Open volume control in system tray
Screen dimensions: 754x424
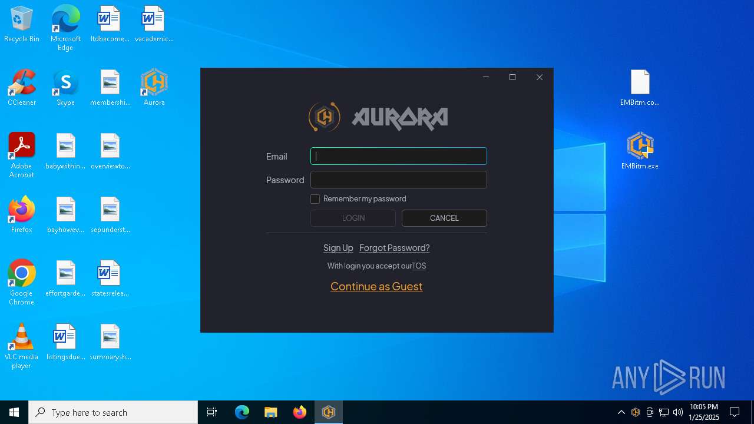pos(678,412)
